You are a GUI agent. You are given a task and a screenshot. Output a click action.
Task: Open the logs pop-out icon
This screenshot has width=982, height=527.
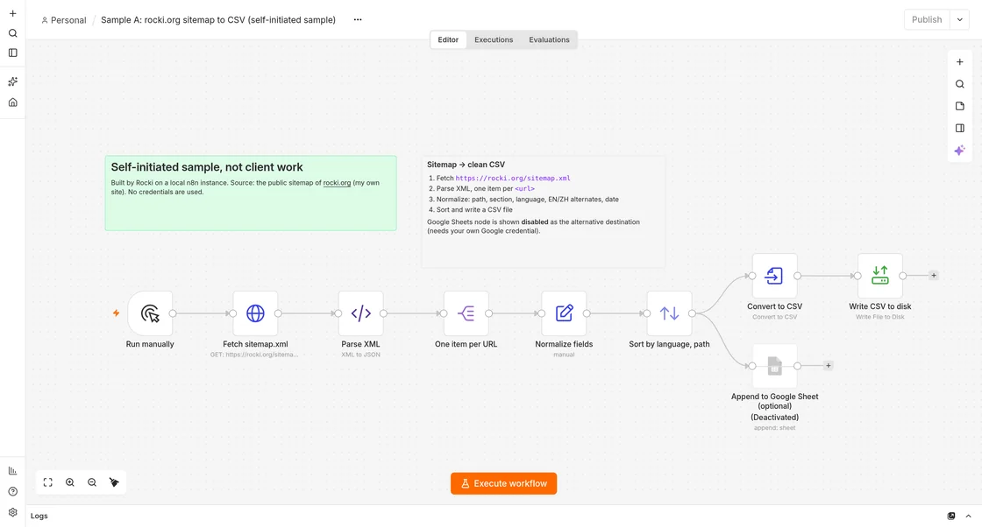(x=951, y=516)
